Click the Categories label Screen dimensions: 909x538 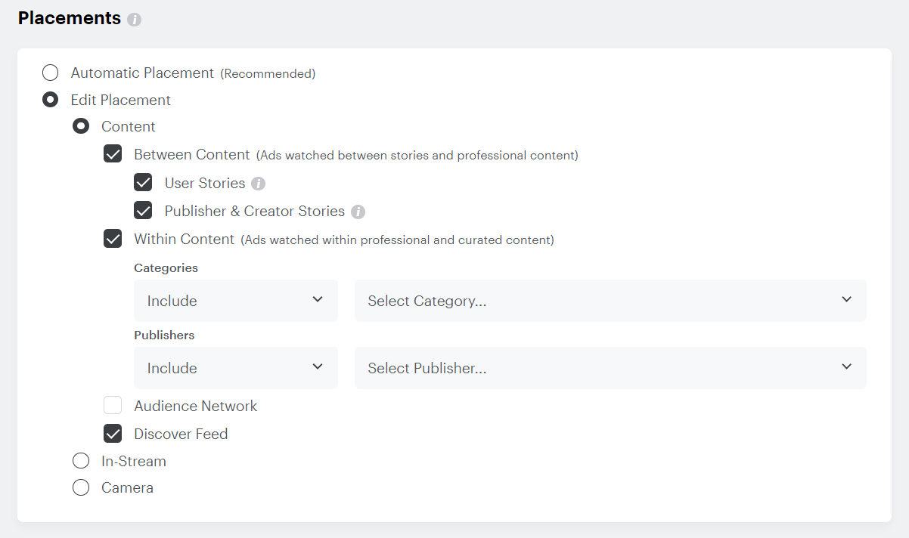point(166,267)
